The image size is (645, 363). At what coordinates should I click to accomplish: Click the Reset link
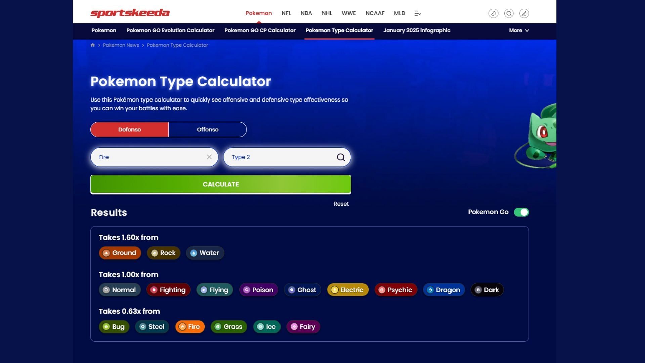(341, 204)
